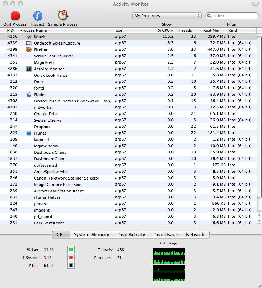Click the Processes count 71 value
This screenshot has width=262, height=288.
pyautogui.click(x=119, y=258)
